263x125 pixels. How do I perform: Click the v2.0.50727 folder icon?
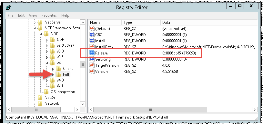click(x=52, y=45)
